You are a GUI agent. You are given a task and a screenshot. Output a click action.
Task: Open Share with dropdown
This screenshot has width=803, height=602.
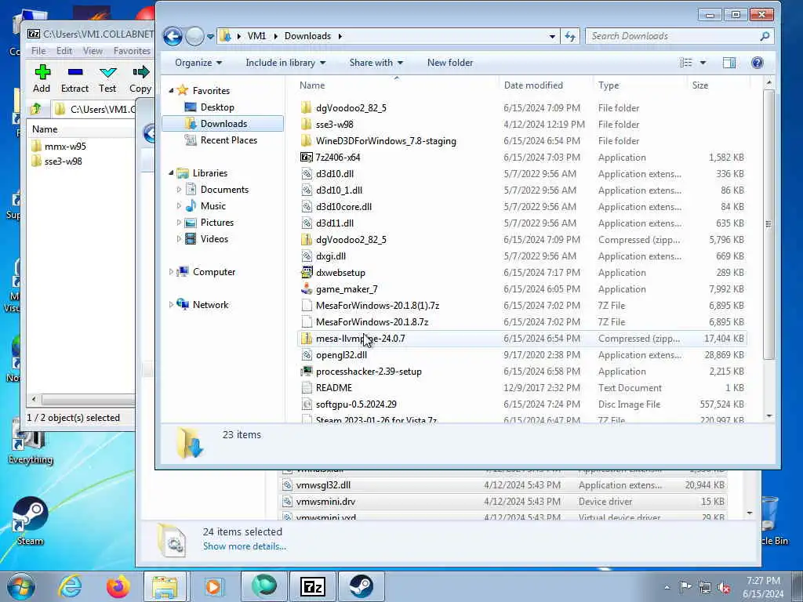pos(376,63)
